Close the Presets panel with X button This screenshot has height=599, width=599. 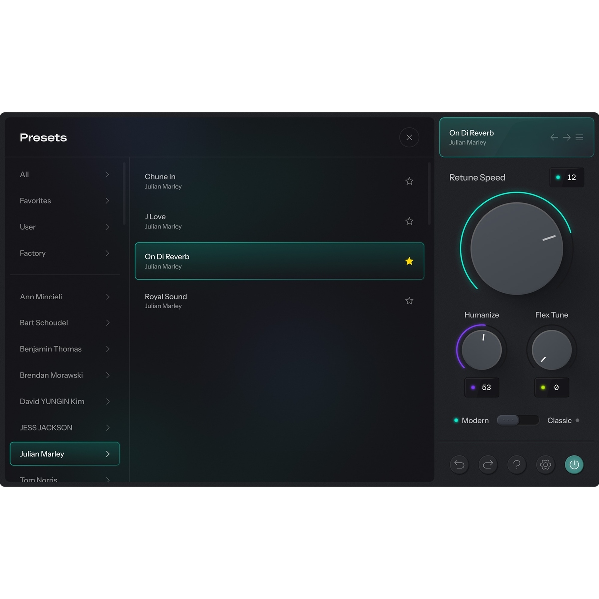point(409,137)
